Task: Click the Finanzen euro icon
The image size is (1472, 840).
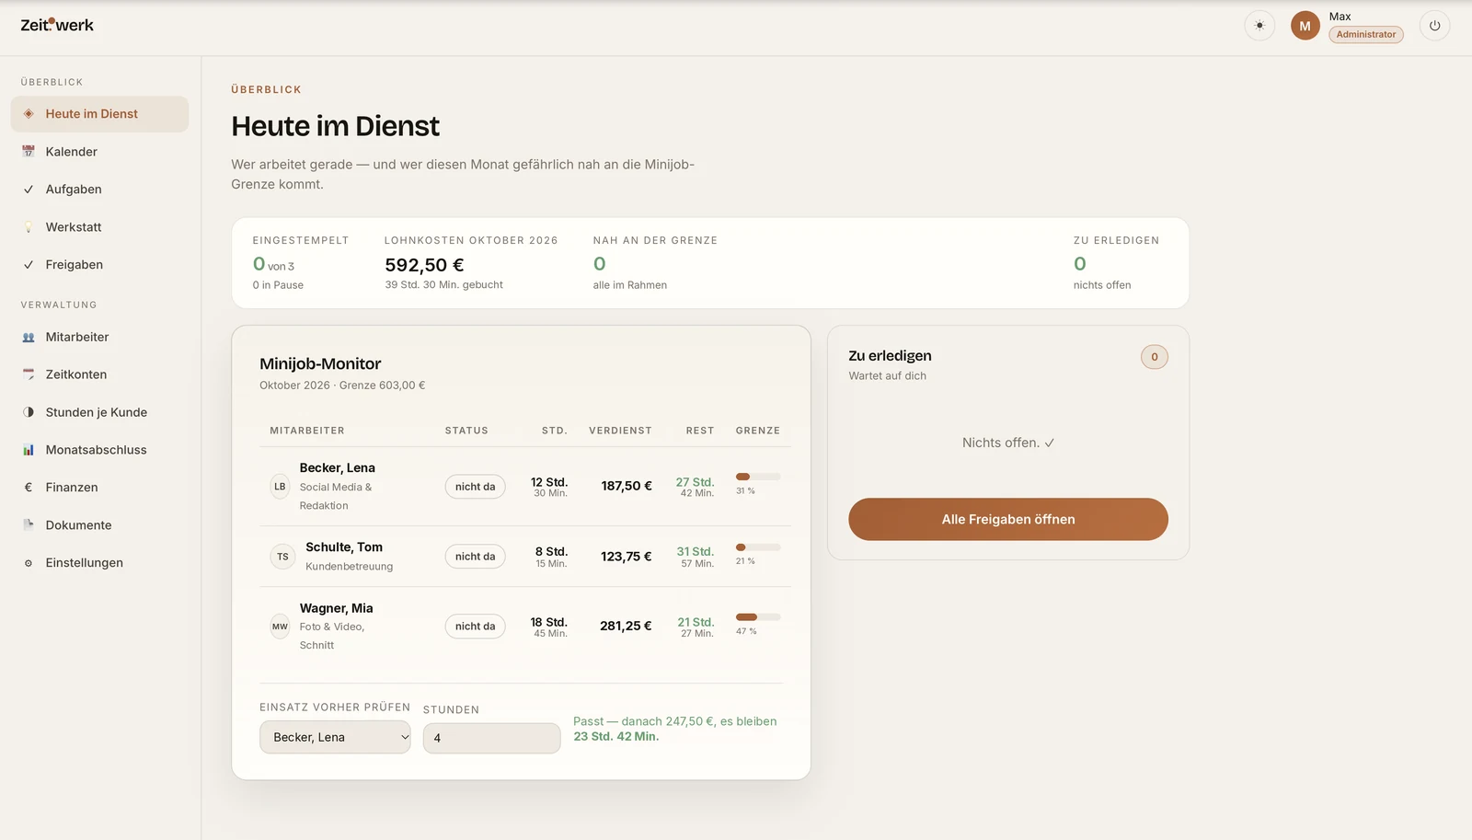Action: pyautogui.click(x=29, y=488)
